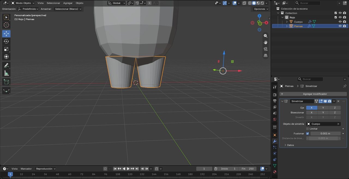
Task: Switch to wireframe viewport shading
Action: 250,3
